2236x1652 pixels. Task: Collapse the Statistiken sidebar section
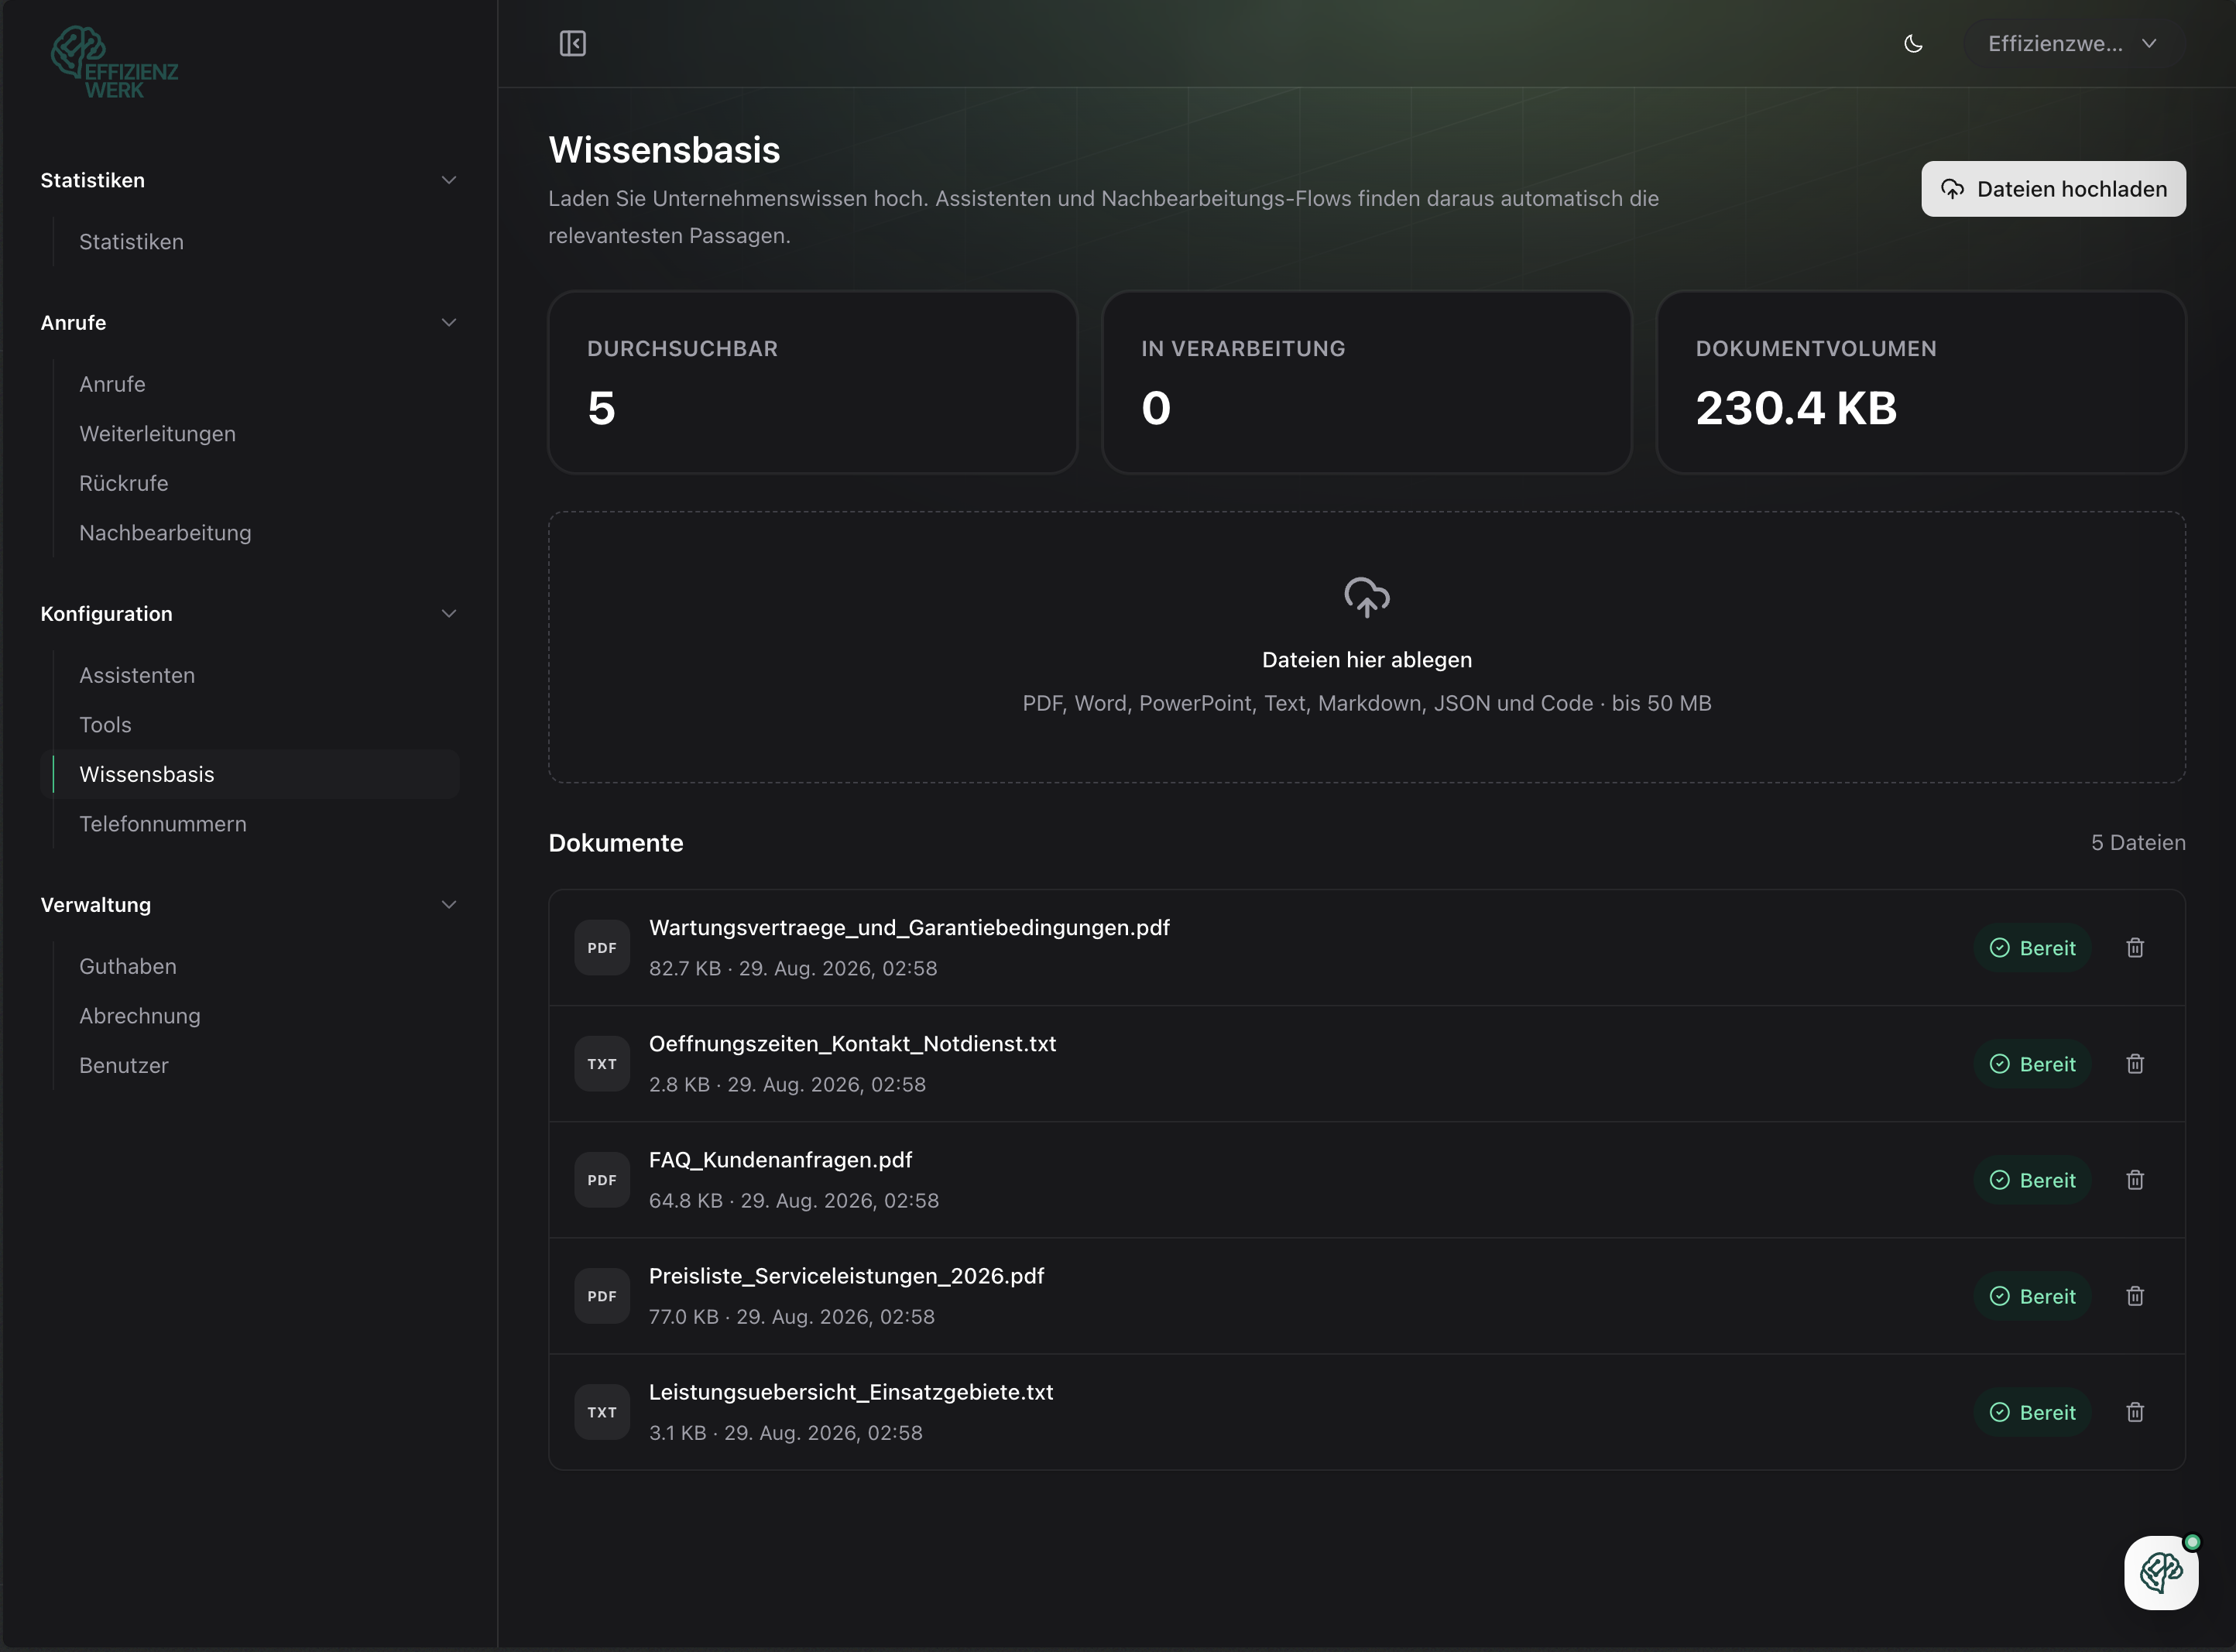point(448,180)
